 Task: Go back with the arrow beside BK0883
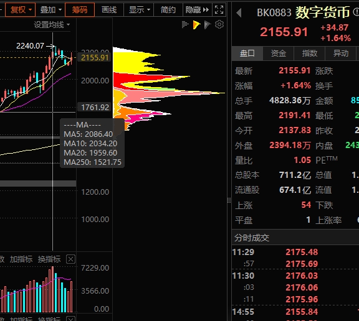click(x=239, y=12)
